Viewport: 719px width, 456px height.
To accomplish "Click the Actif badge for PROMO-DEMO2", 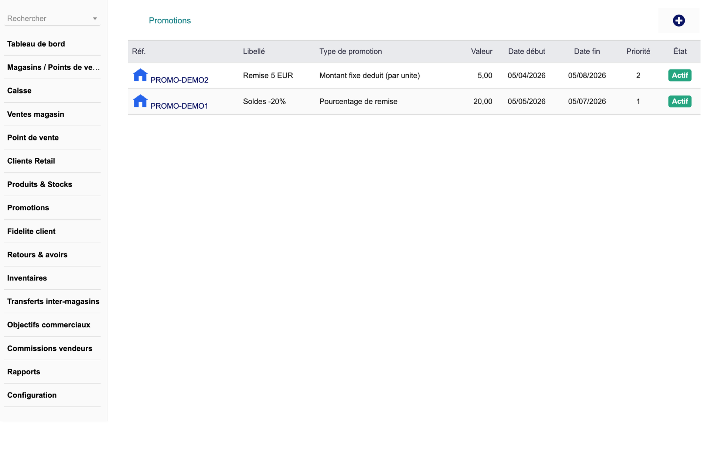I will [679, 75].
